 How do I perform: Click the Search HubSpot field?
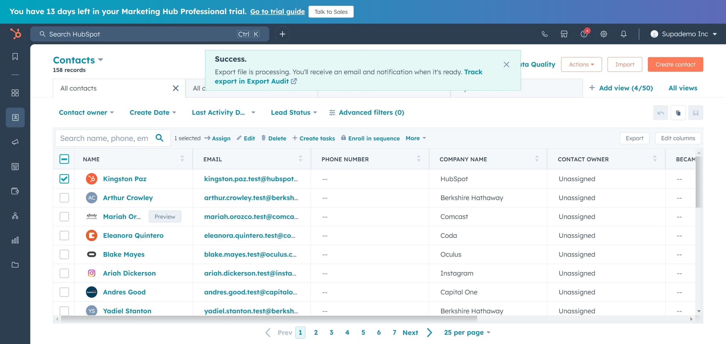[142, 34]
